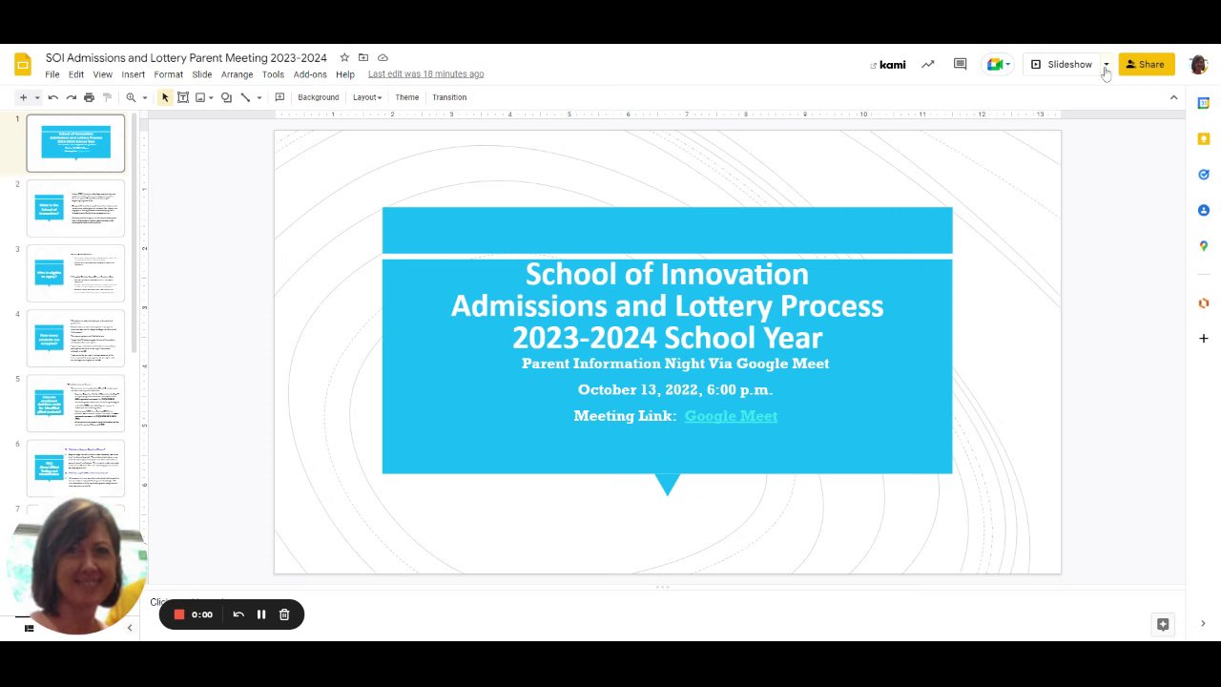Image resolution: width=1221 pixels, height=687 pixels.
Task: View the activity dashboard trend icon
Action: [x=927, y=65]
